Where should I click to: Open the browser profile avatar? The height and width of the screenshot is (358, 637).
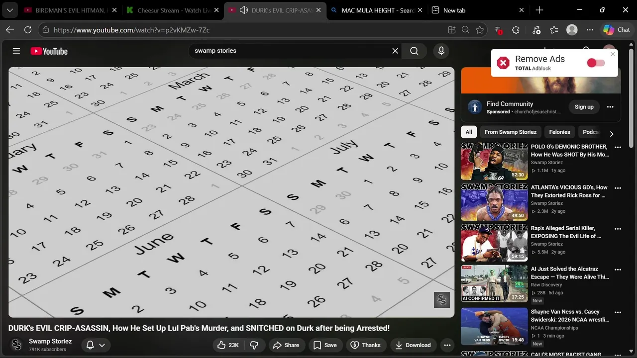(x=572, y=30)
